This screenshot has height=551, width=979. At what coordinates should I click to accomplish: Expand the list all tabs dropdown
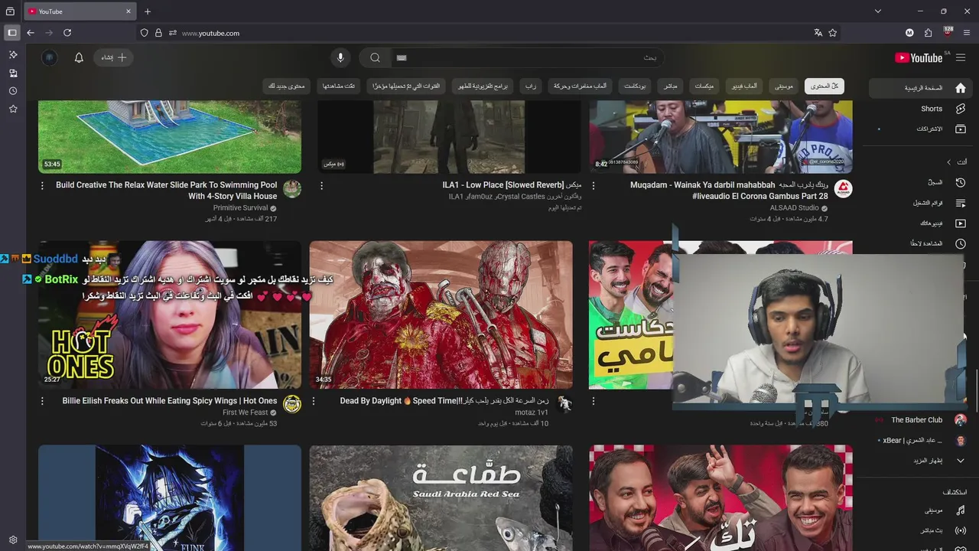click(878, 11)
